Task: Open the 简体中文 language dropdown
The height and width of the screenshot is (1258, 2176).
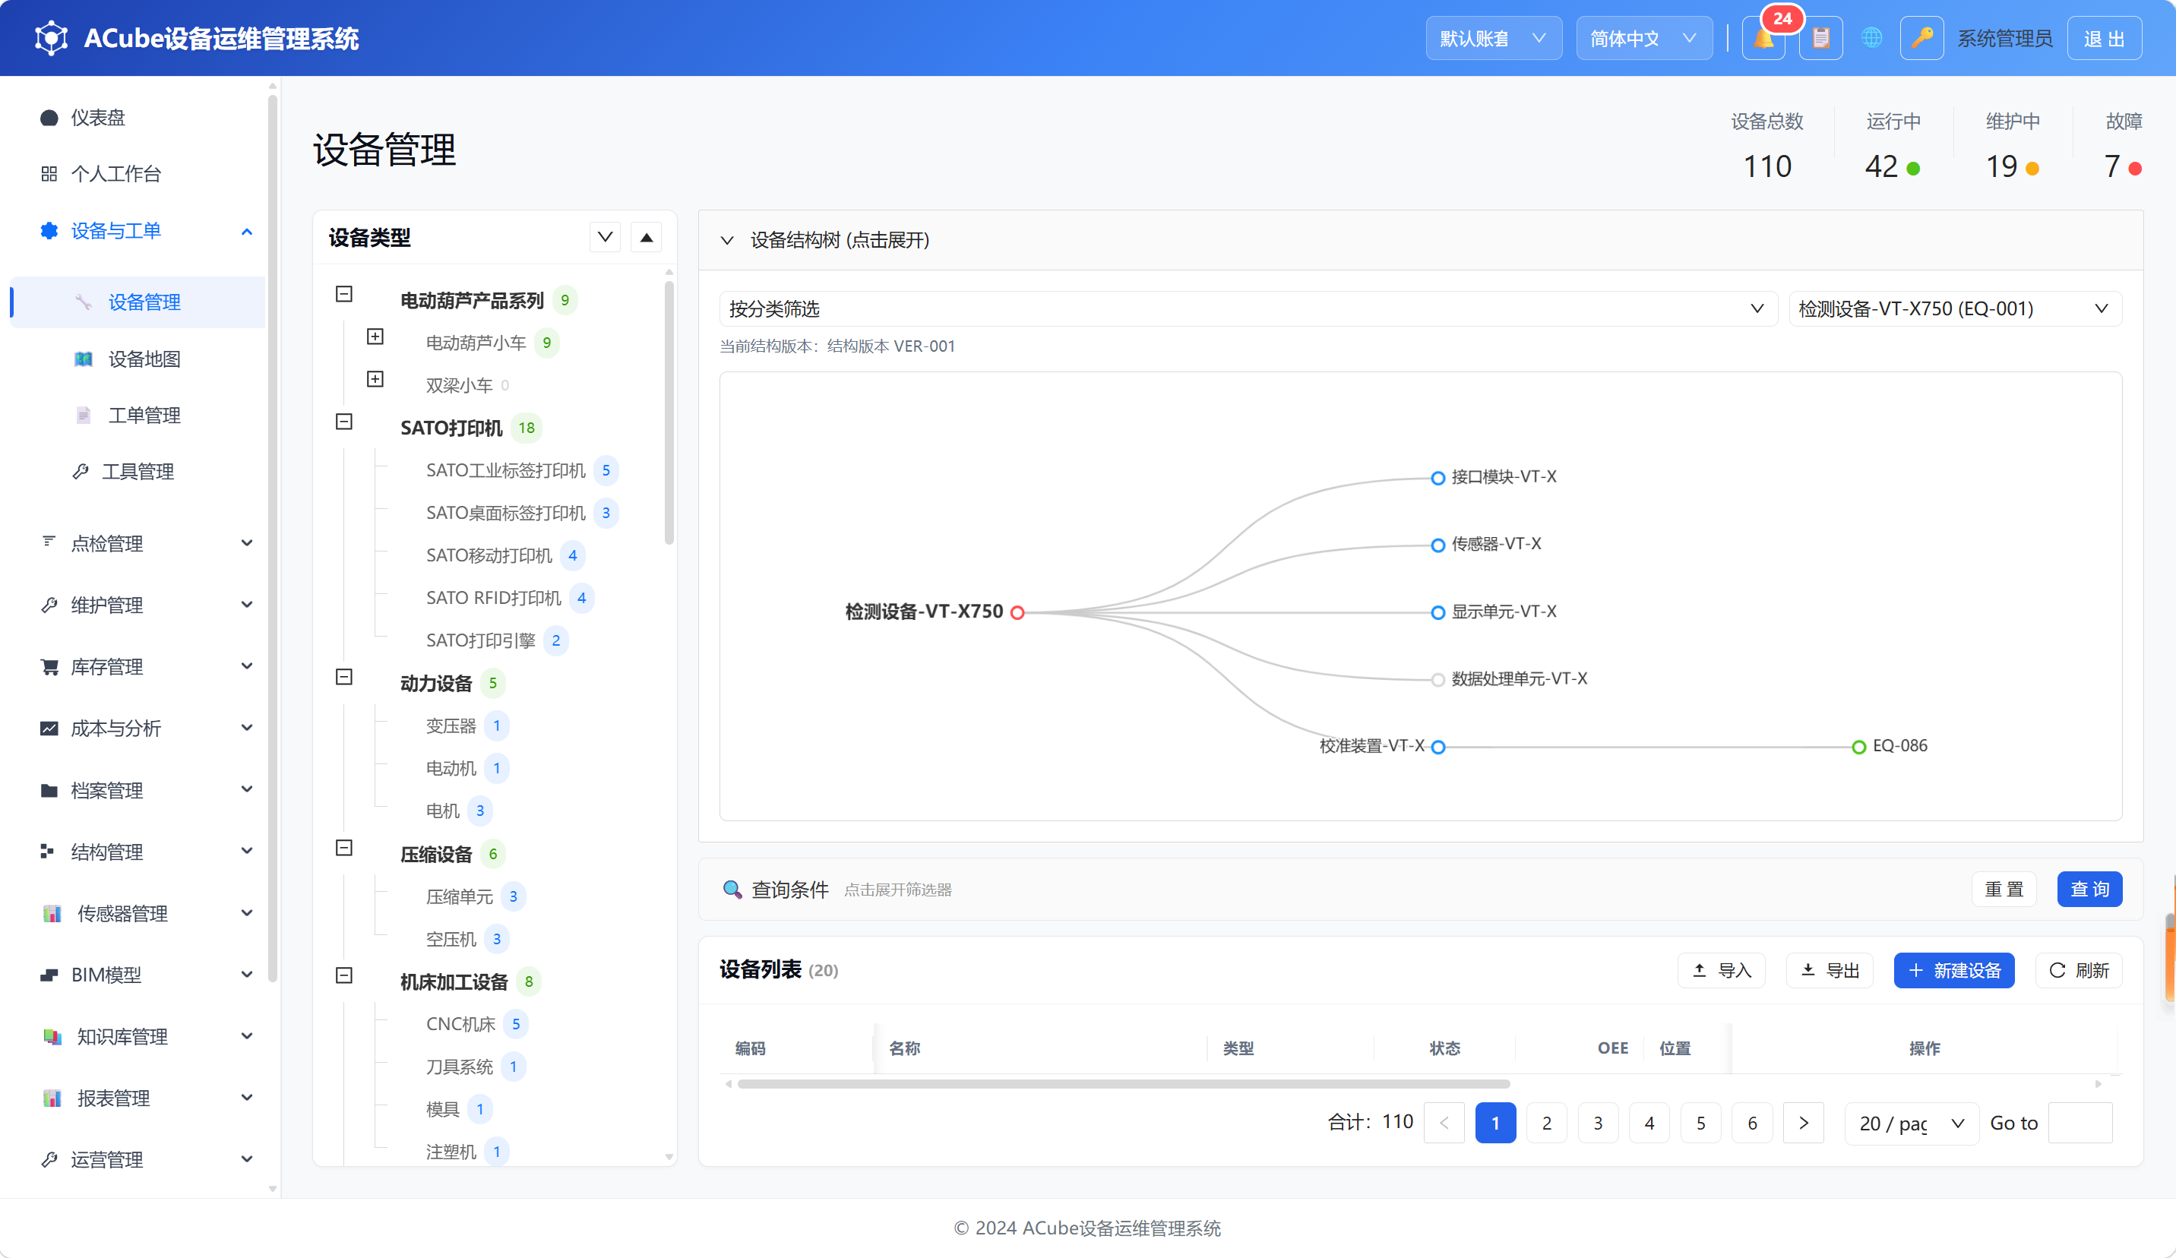Action: (1643, 38)
